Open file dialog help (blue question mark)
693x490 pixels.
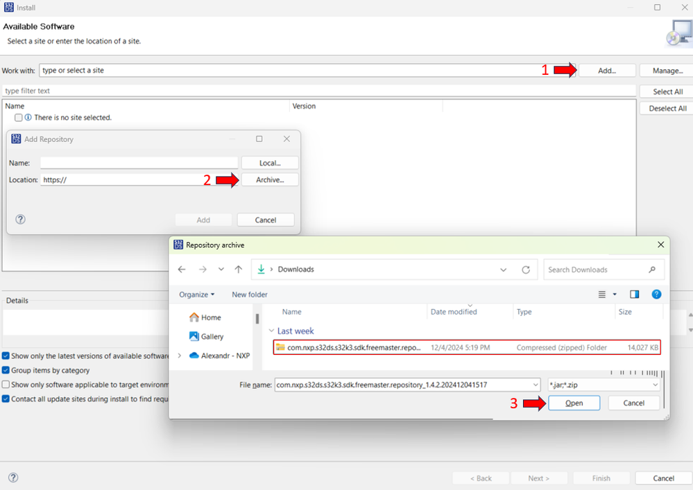656,295
